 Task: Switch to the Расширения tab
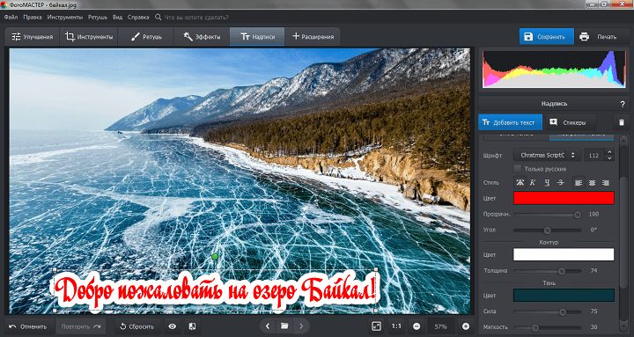pyautogui.click(x=313, y=37)
